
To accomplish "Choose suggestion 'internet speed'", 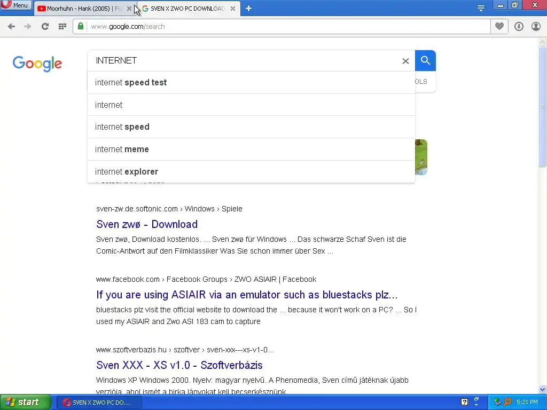I will [x=251, y=127].
